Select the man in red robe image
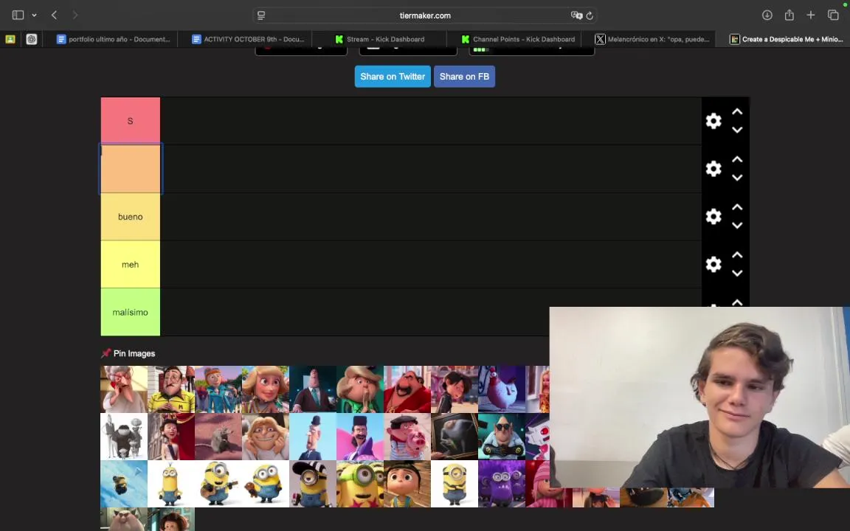 click(407, 389)
